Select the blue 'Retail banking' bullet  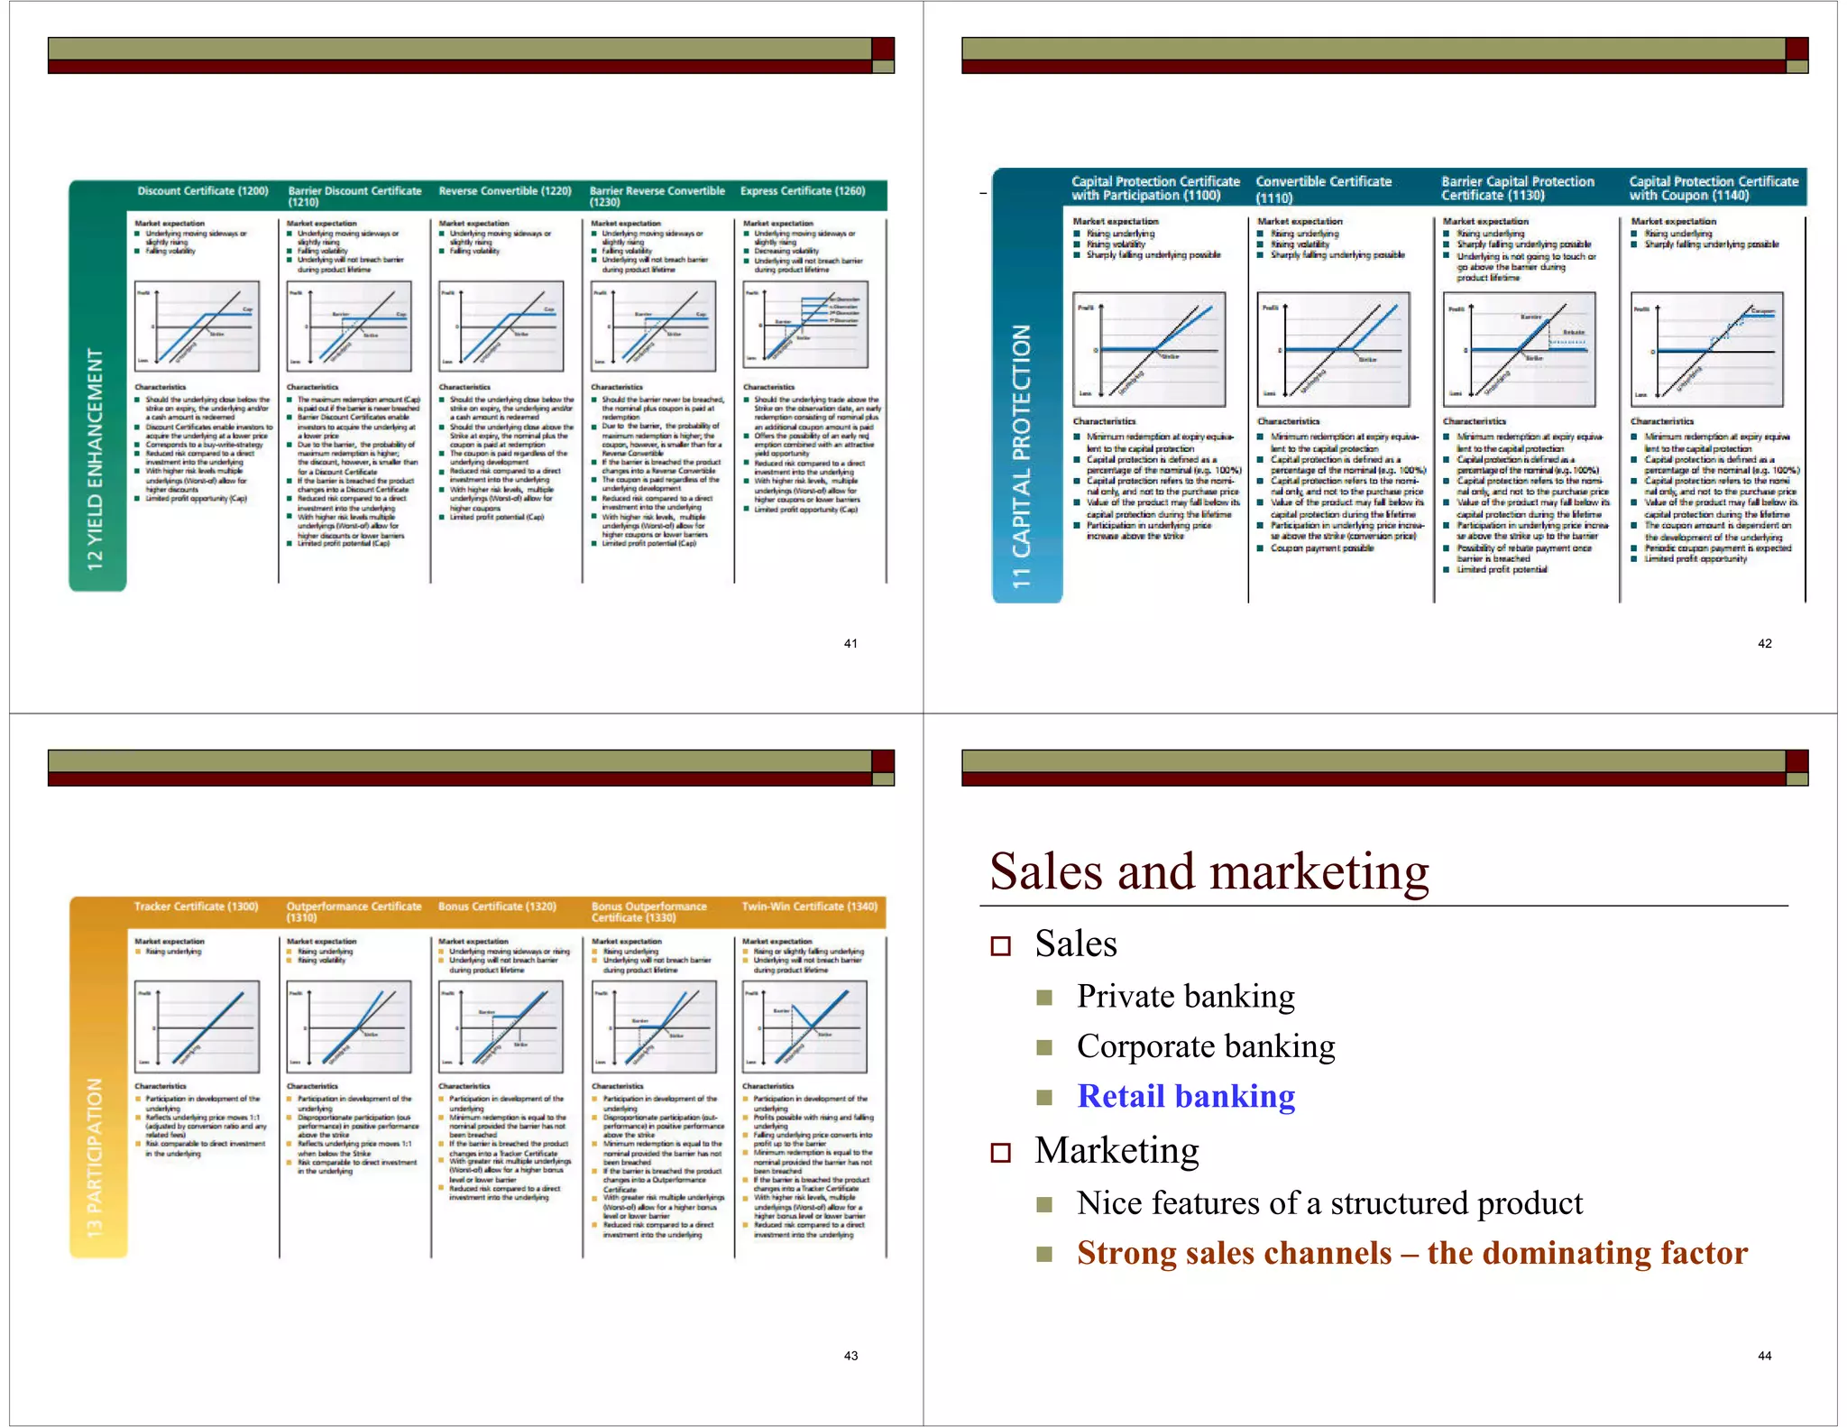tap(1186, 1096)
